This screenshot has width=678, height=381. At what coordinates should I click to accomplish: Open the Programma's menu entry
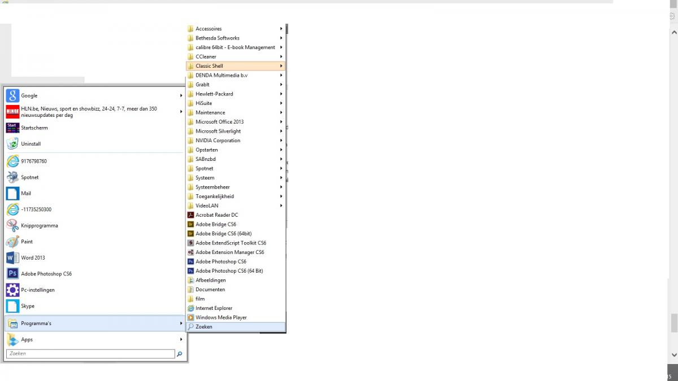pyautogui.click(x=95, y=323)
